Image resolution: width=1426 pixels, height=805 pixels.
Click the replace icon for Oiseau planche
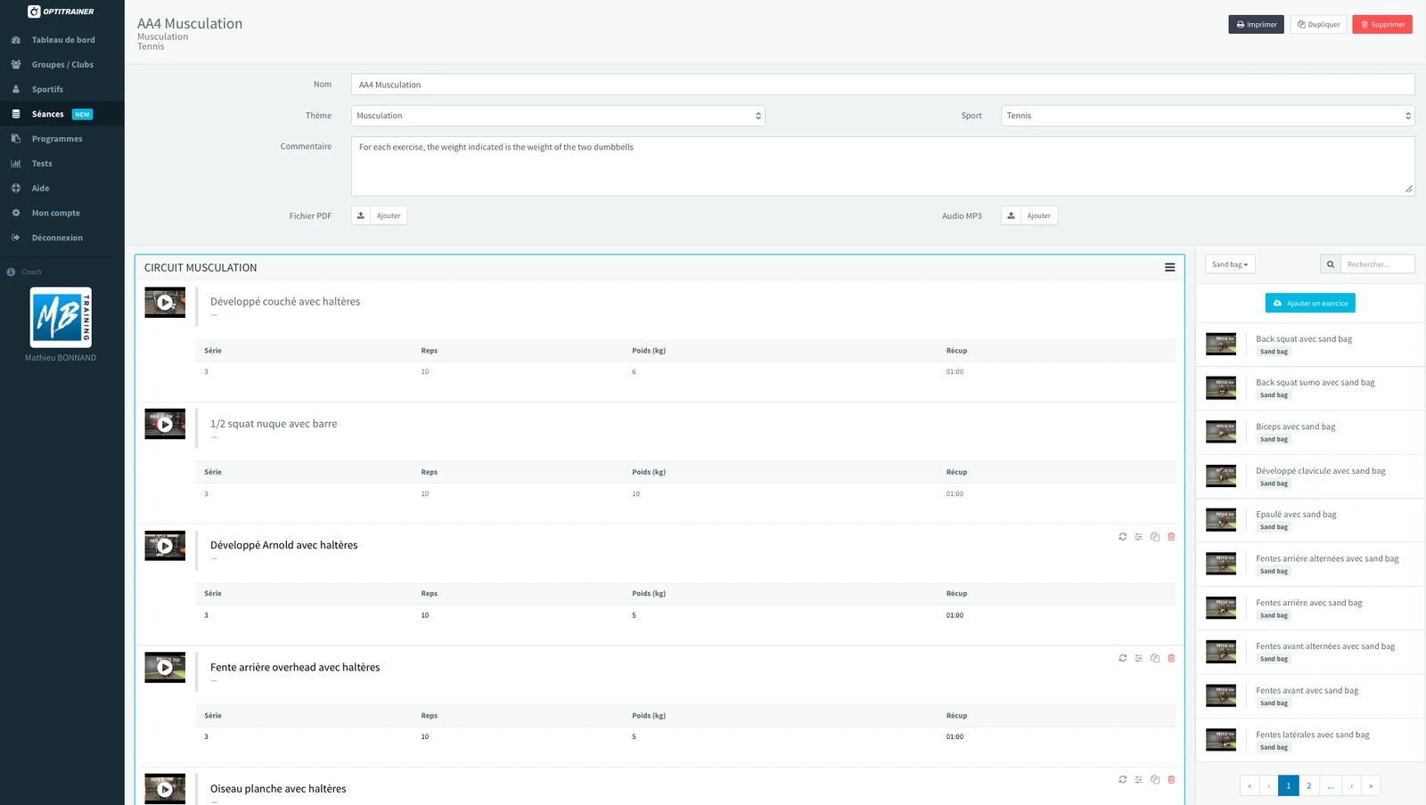pyautogui.click(x=1122, y=779)
